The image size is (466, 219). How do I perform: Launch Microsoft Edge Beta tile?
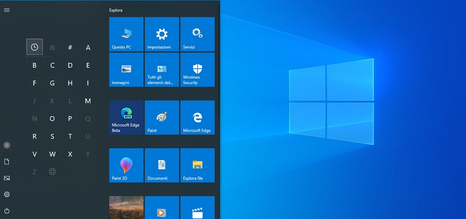(x=126, y=117)
